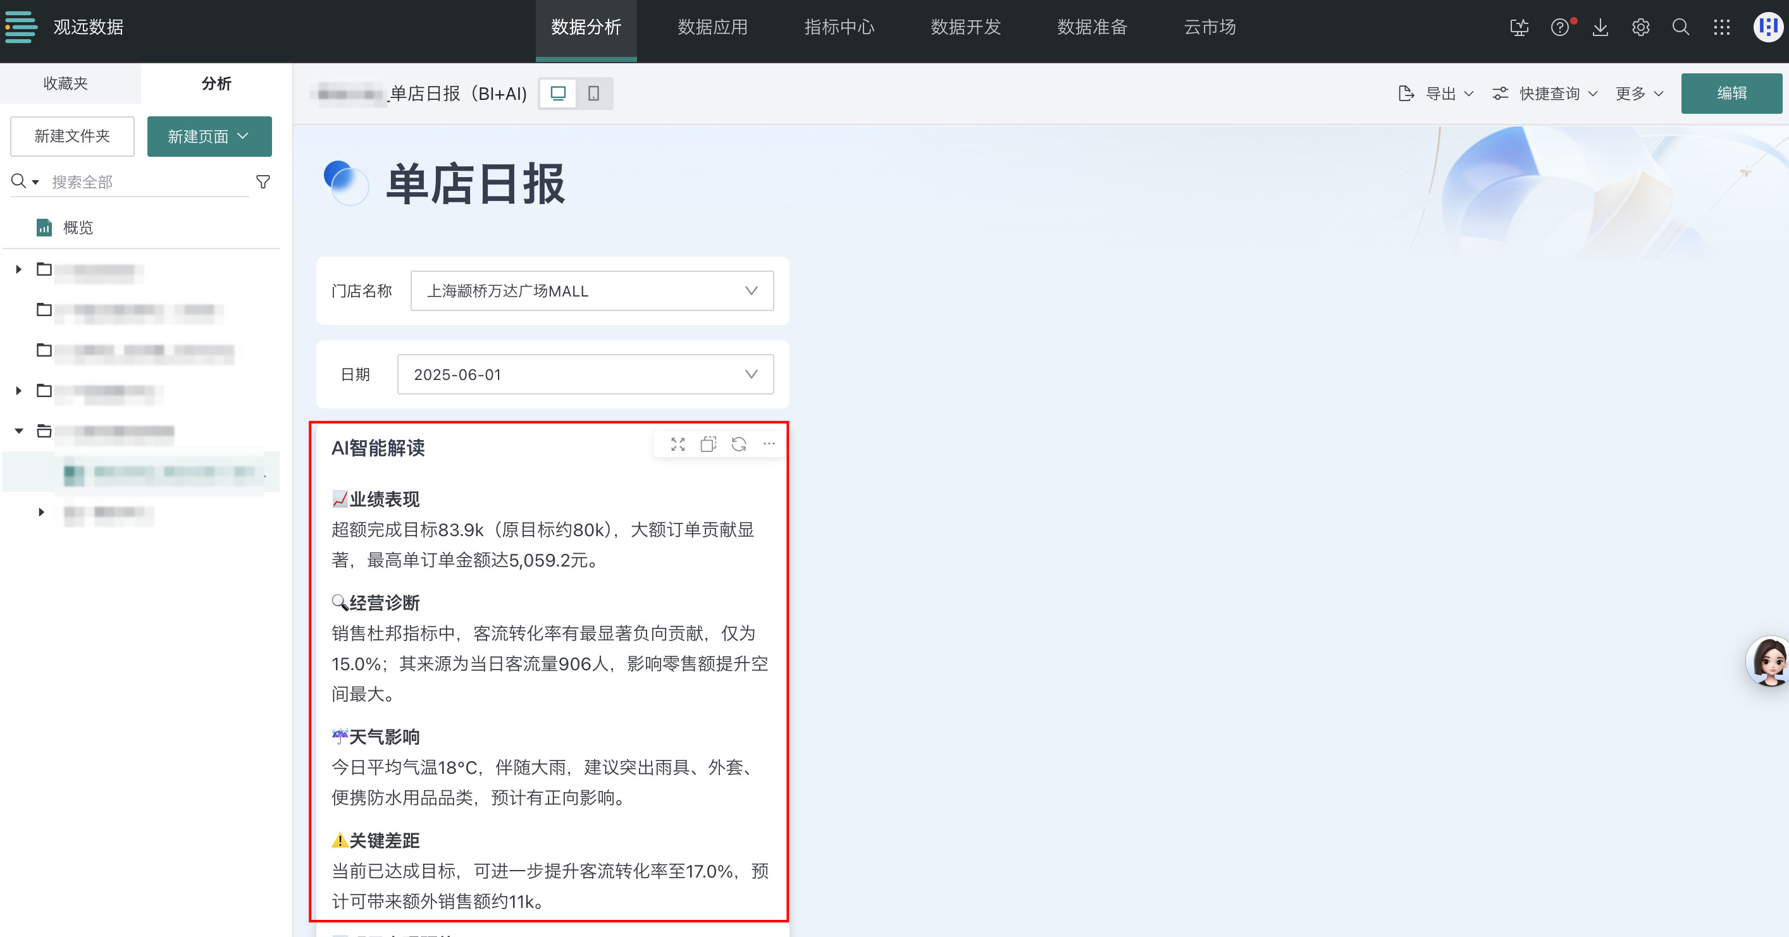Click the AI智能解读 card title
The height and width of the screenshot is (937, 1789).
pyautogui.click(x=378, y=448)
